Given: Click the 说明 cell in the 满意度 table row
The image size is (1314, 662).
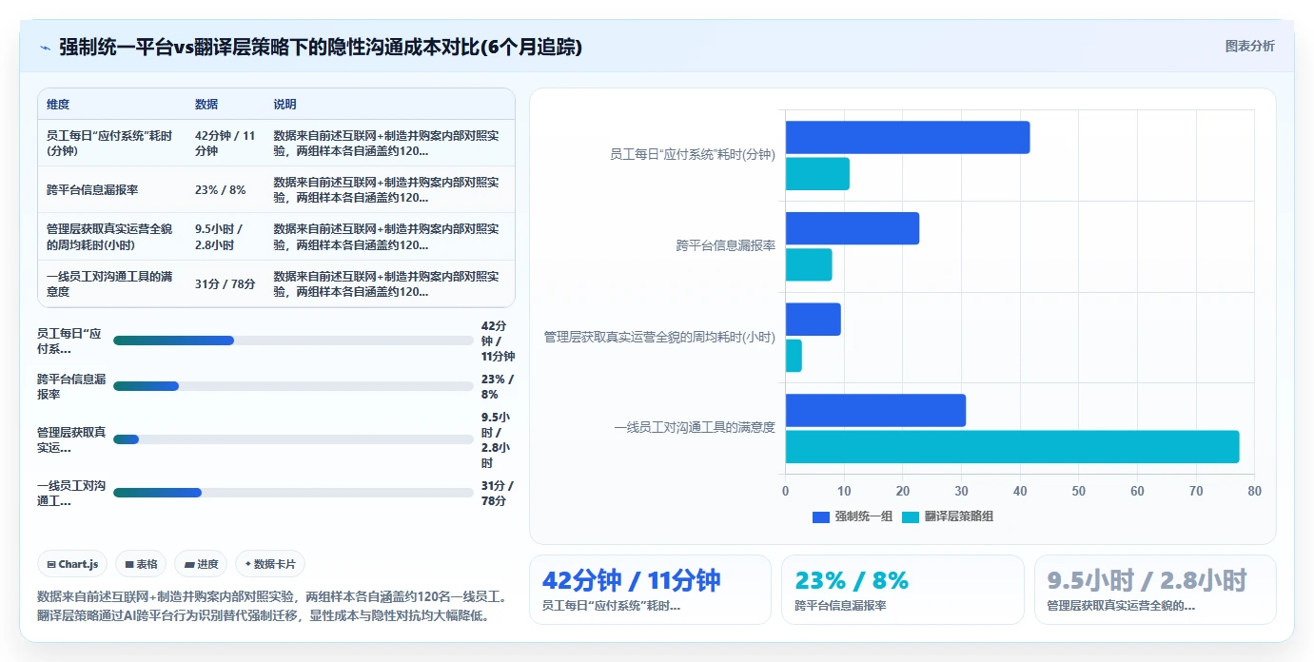Looking at the screenshot, I should pos(390,283).
